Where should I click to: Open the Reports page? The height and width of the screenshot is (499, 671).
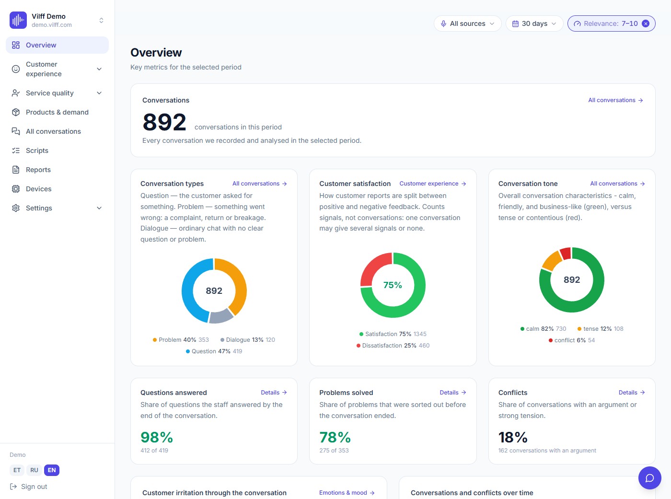point(57,170)
